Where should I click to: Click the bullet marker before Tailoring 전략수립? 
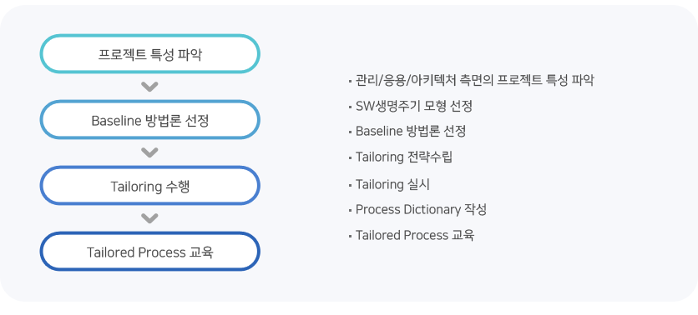(x=351, y=158)
